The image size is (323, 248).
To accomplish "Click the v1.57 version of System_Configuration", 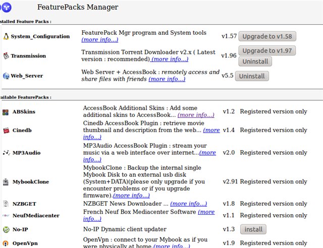I will (x=229, y=36).
